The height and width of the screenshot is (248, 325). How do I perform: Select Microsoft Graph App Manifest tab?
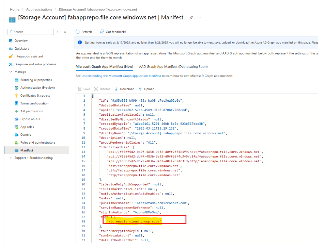104,67
